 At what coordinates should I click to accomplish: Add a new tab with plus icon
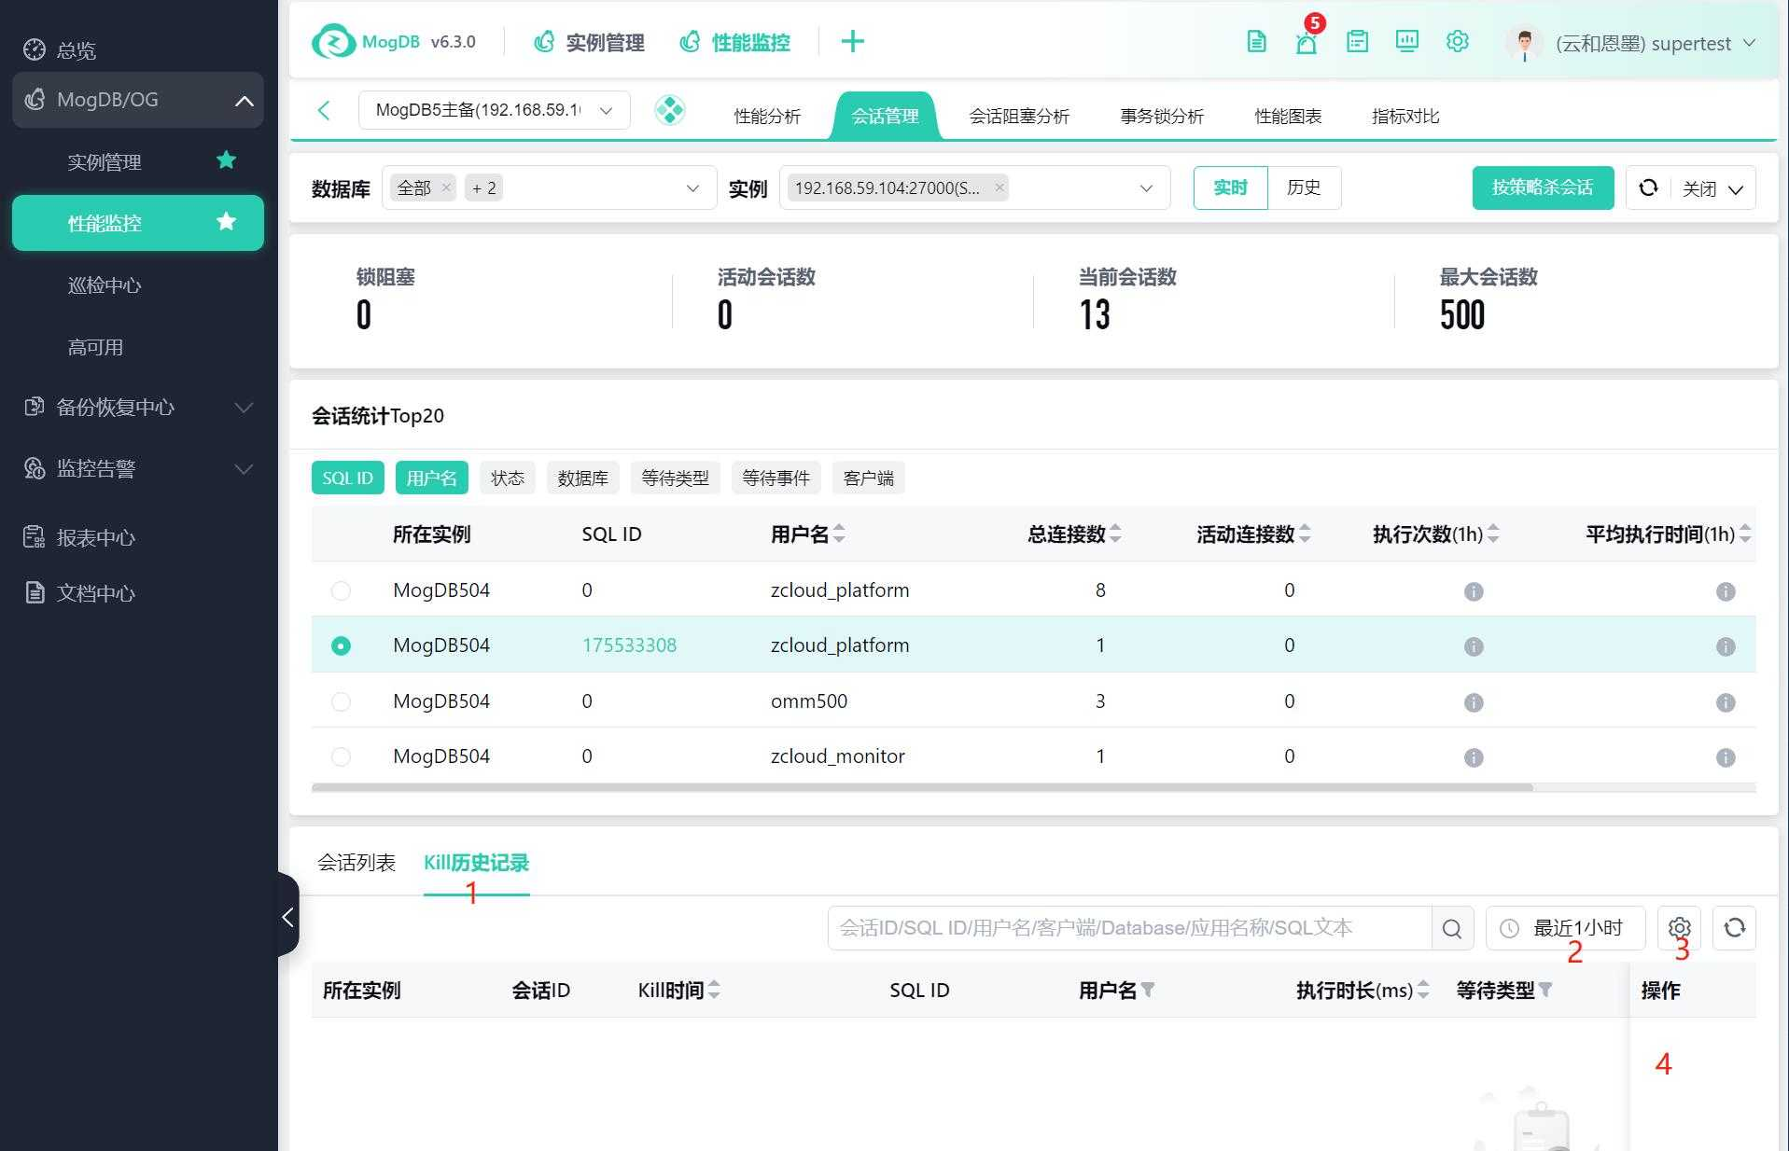(x=852, y=42)
